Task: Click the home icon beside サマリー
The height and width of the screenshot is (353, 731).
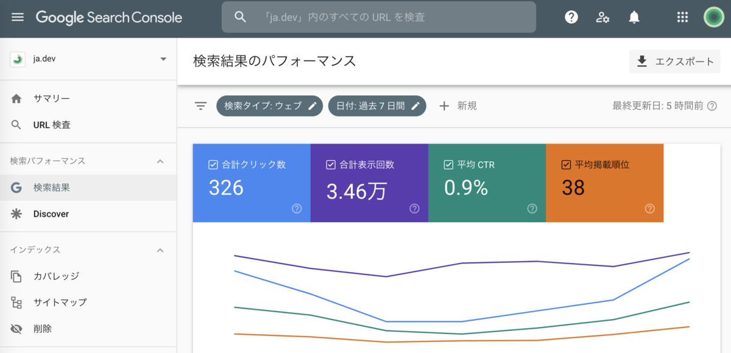Action: [16, 99]
